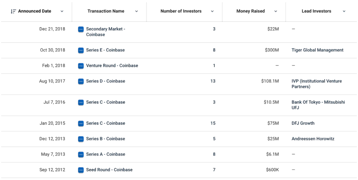Viewport: 358px width, 180px height.
Task: Click Coinbase logo icon in Venture Round row
Action: click(81, 66)
